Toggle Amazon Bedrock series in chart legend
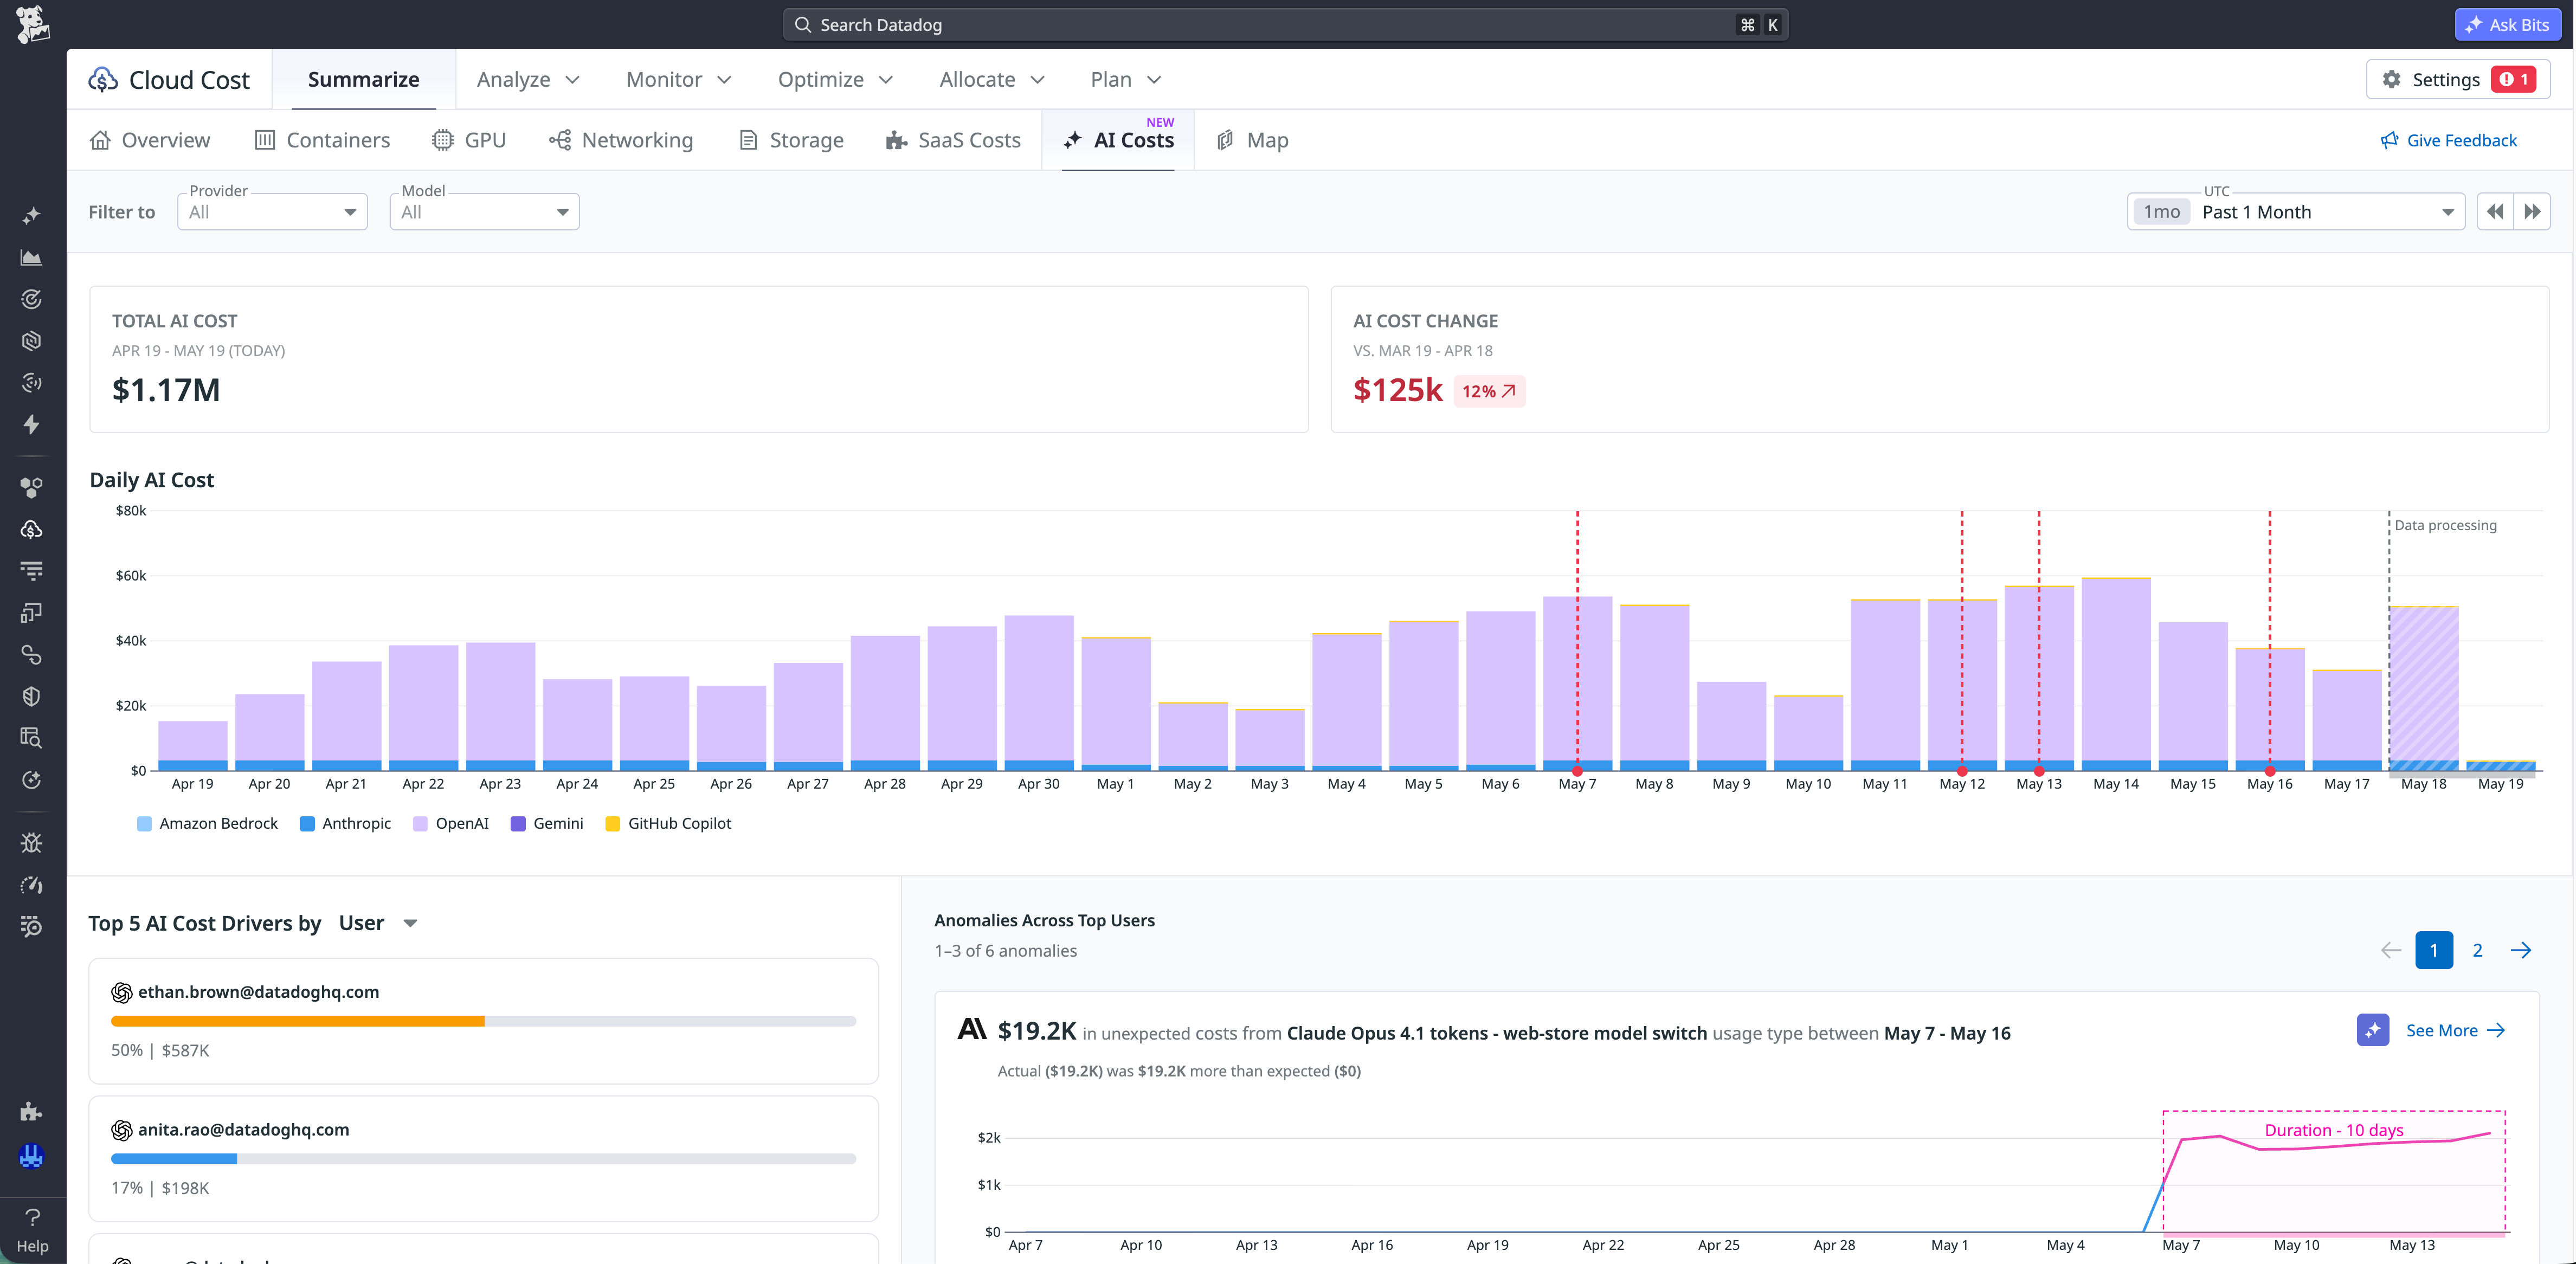2576x1264 pixels. (x=207, y=823)
